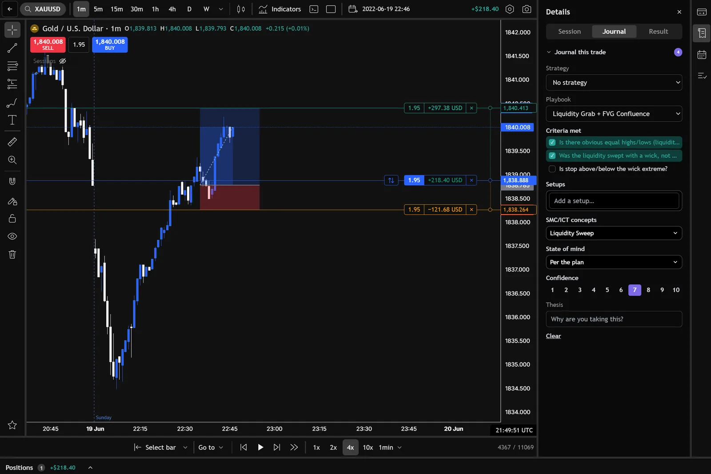Toggle hide all drawings eye icon

pyautogui.click(x=12, y=236)
